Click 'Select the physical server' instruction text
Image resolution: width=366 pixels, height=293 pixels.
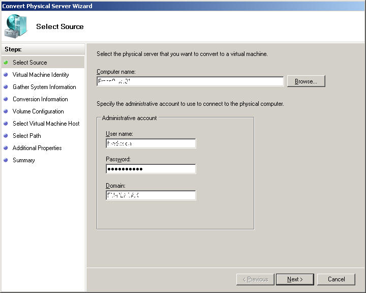point(182,54)
